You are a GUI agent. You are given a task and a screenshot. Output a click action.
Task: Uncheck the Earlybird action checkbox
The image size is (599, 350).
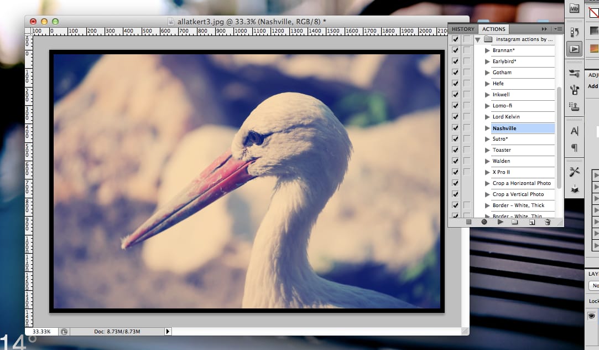(x=455, y=61)
